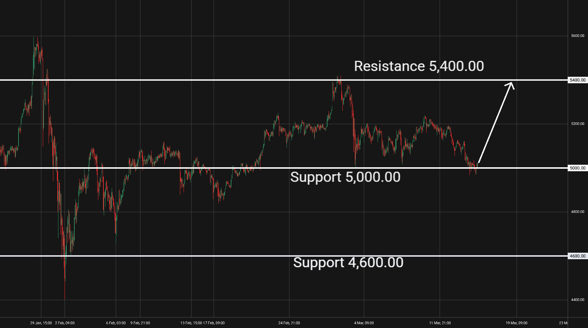The width and height of the screenshot is (588, 328).
Task: Click the "2 Feb, 09:00" time label
Action: click(65, 323)
